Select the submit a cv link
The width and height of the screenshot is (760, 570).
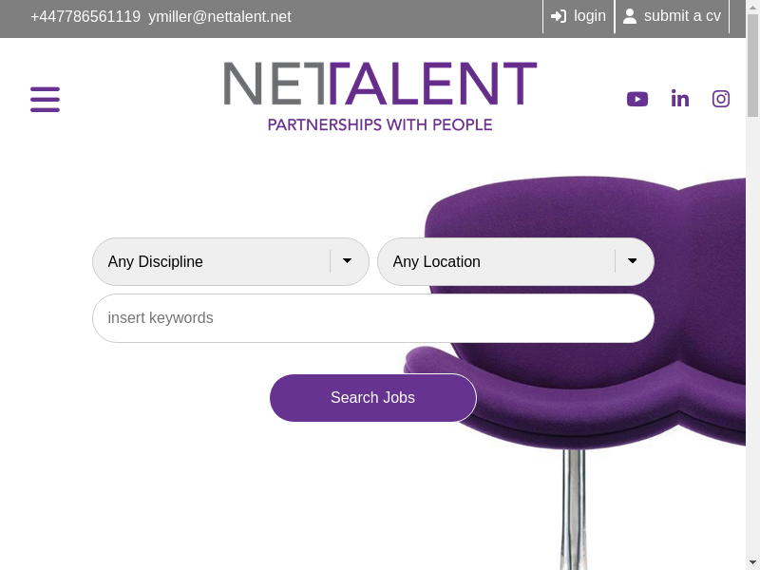click(682, 16)
